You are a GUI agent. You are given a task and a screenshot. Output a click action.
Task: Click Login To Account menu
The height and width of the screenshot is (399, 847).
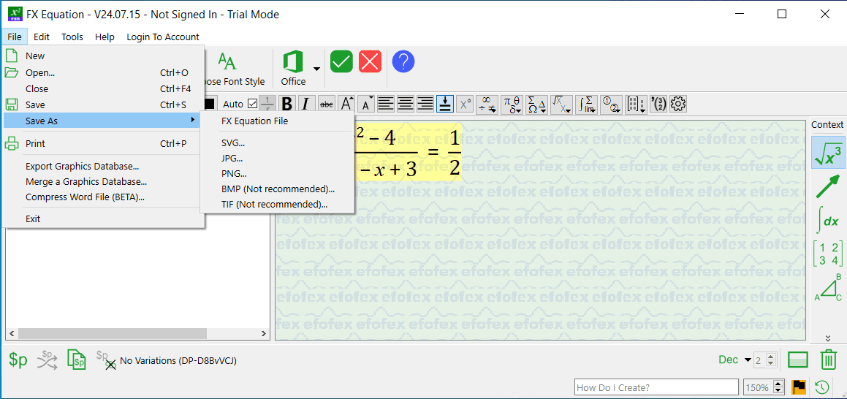point(163,37)
